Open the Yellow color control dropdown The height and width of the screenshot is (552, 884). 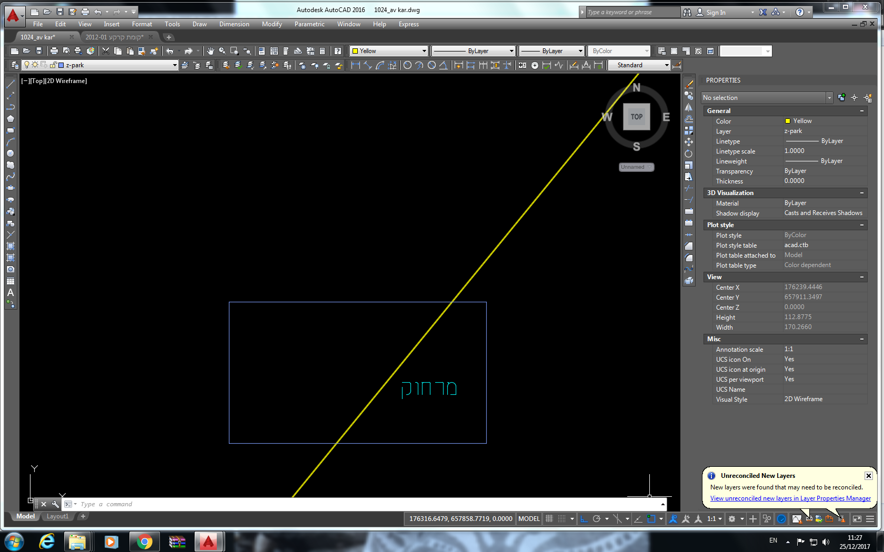424,51
